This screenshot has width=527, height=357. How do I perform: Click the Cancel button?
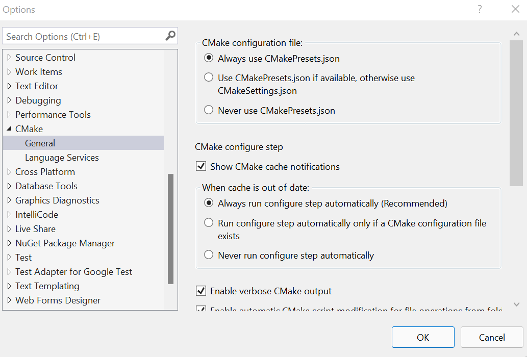tap(491, 337)
